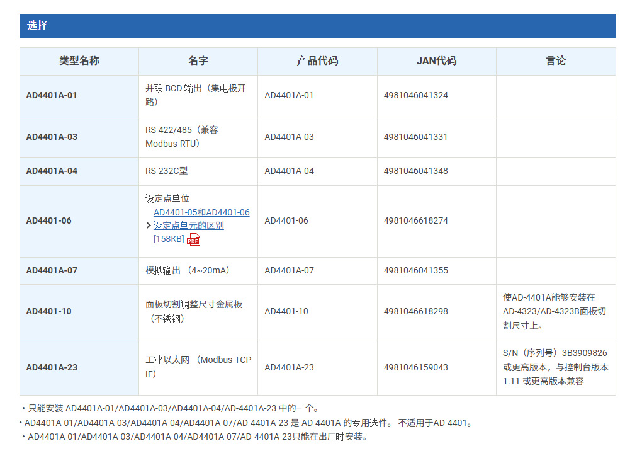
Task: Open the AD4401-05和AD4401-06 link
Action: click(x=201, y=212)
